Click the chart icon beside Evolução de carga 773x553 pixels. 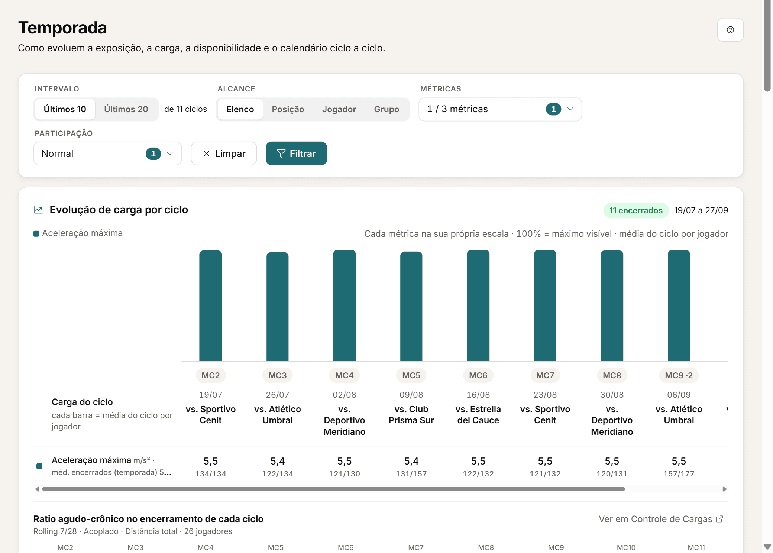38,210
